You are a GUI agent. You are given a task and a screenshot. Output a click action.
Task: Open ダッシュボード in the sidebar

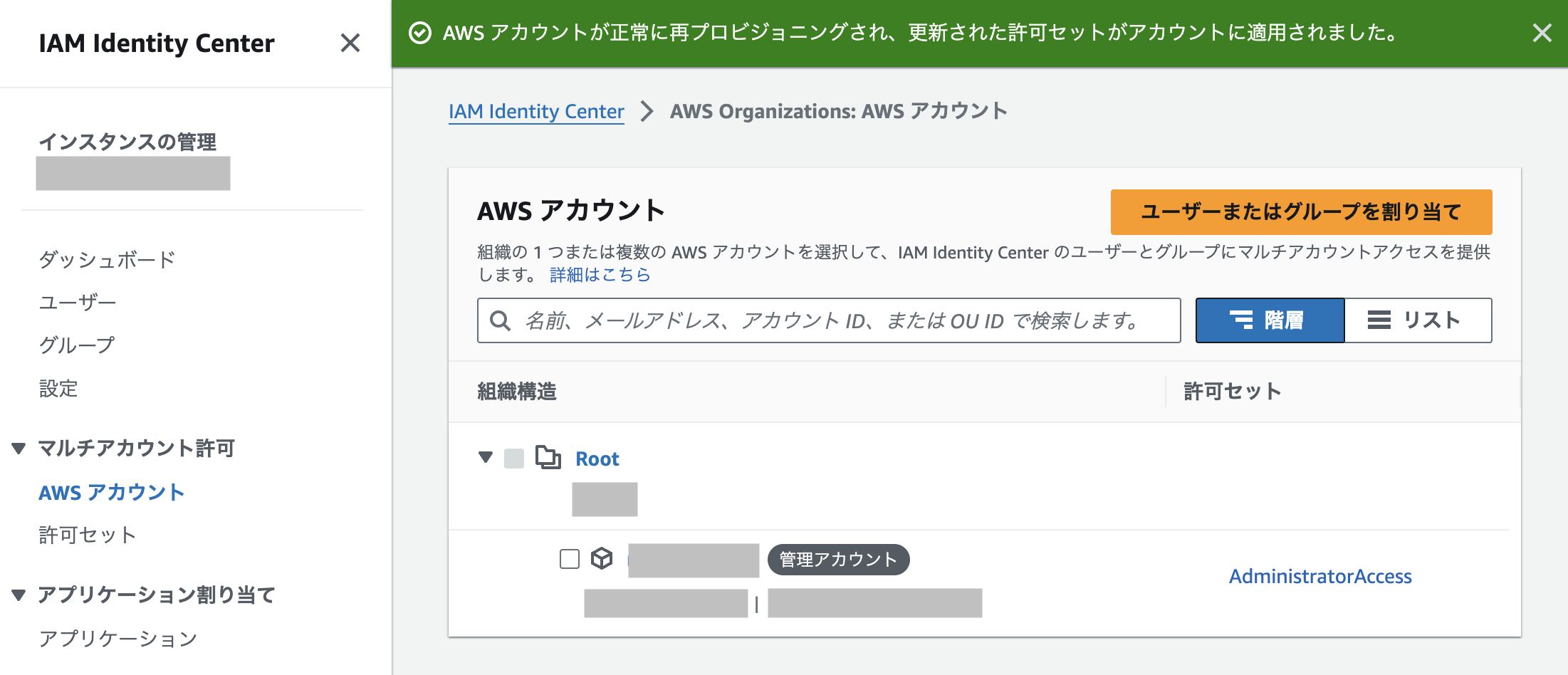[x=107, y=260]
